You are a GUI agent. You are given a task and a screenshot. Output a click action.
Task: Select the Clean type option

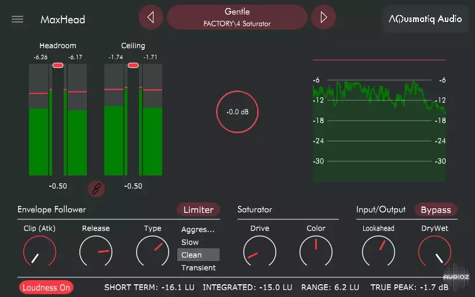coord(199,255)
